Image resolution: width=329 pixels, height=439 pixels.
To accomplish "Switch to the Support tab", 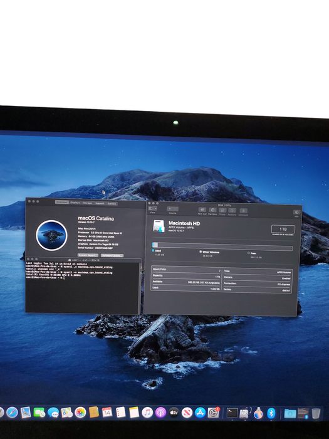I will pos(100,203).
